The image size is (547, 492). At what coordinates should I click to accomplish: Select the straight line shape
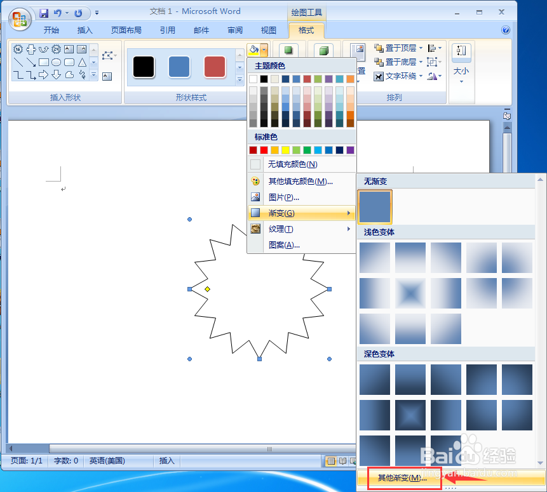[x=18, y=62]
